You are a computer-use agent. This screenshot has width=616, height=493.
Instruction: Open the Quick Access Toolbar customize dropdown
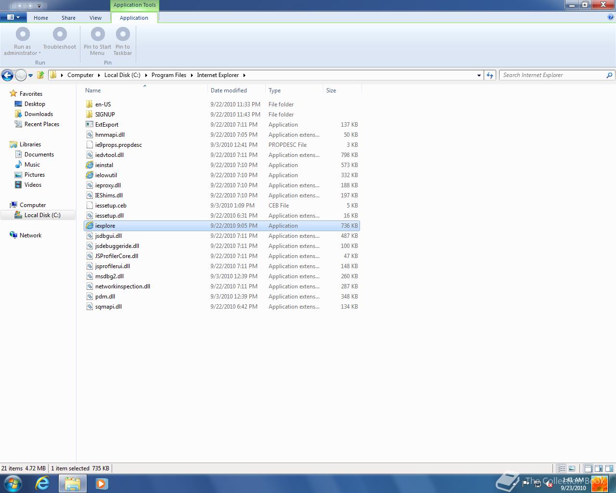tap(39, 6)
